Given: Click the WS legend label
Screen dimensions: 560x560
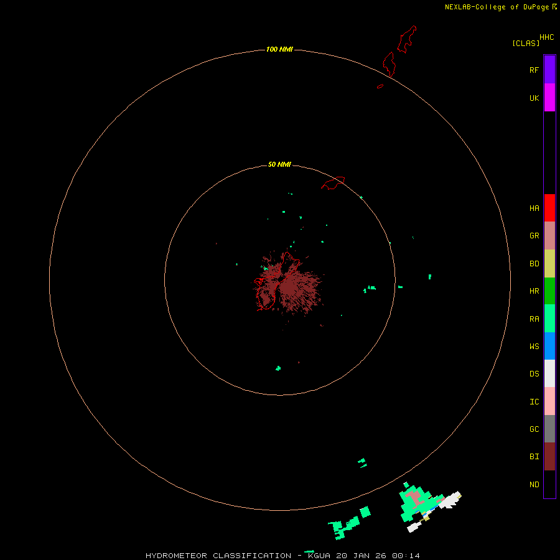Looking at the screenshot, I should [x=534, y=346].
